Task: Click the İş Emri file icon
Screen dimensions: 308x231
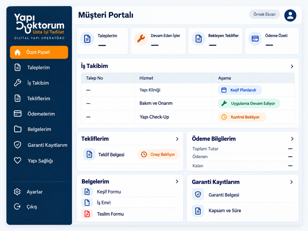Action: click(87, 203)
